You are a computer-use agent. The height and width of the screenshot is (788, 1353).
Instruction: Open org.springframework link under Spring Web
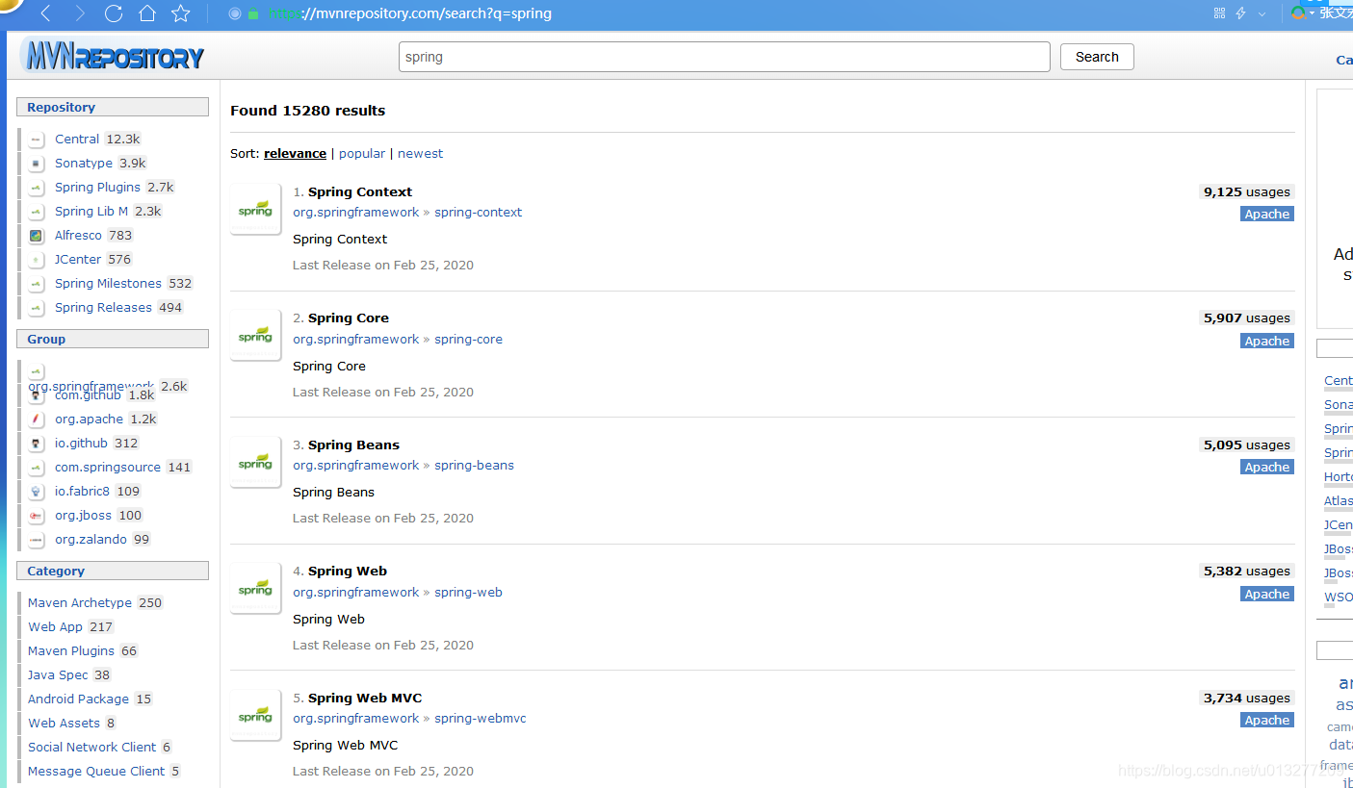click(356, 593)
